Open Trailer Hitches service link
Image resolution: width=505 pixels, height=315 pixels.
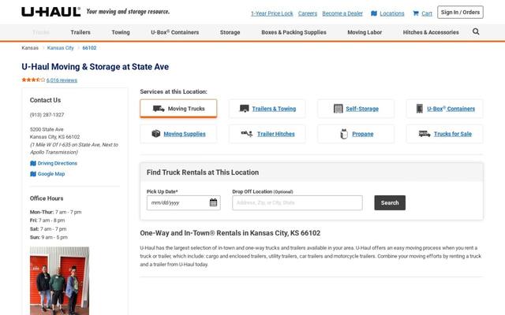[276, 134]
